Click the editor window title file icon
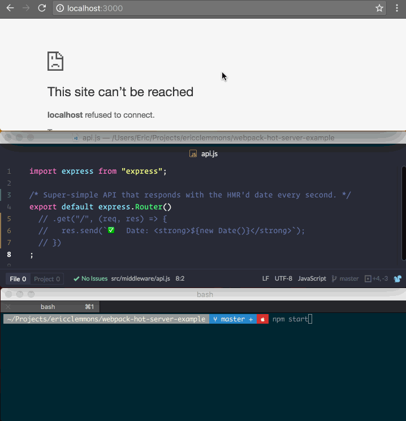406x421 pixels. [76, 138]
